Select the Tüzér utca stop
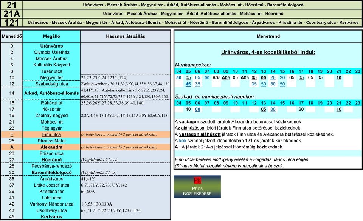 coord(51,71)
